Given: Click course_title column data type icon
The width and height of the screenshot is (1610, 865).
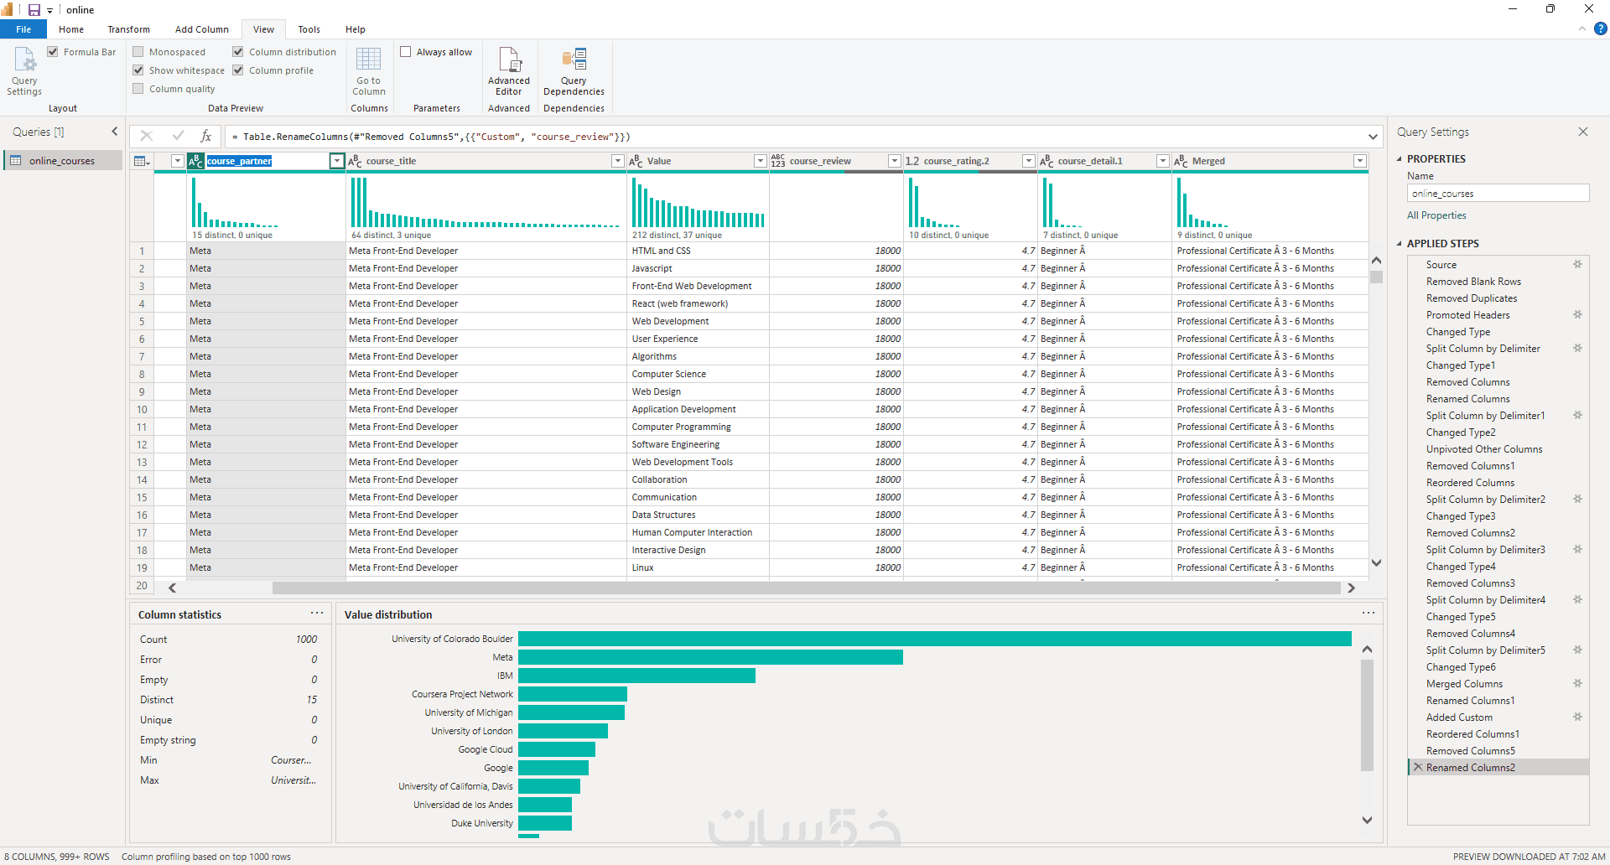Looking at the screenshot, I should pyautogui.click(x=355, y=161).
